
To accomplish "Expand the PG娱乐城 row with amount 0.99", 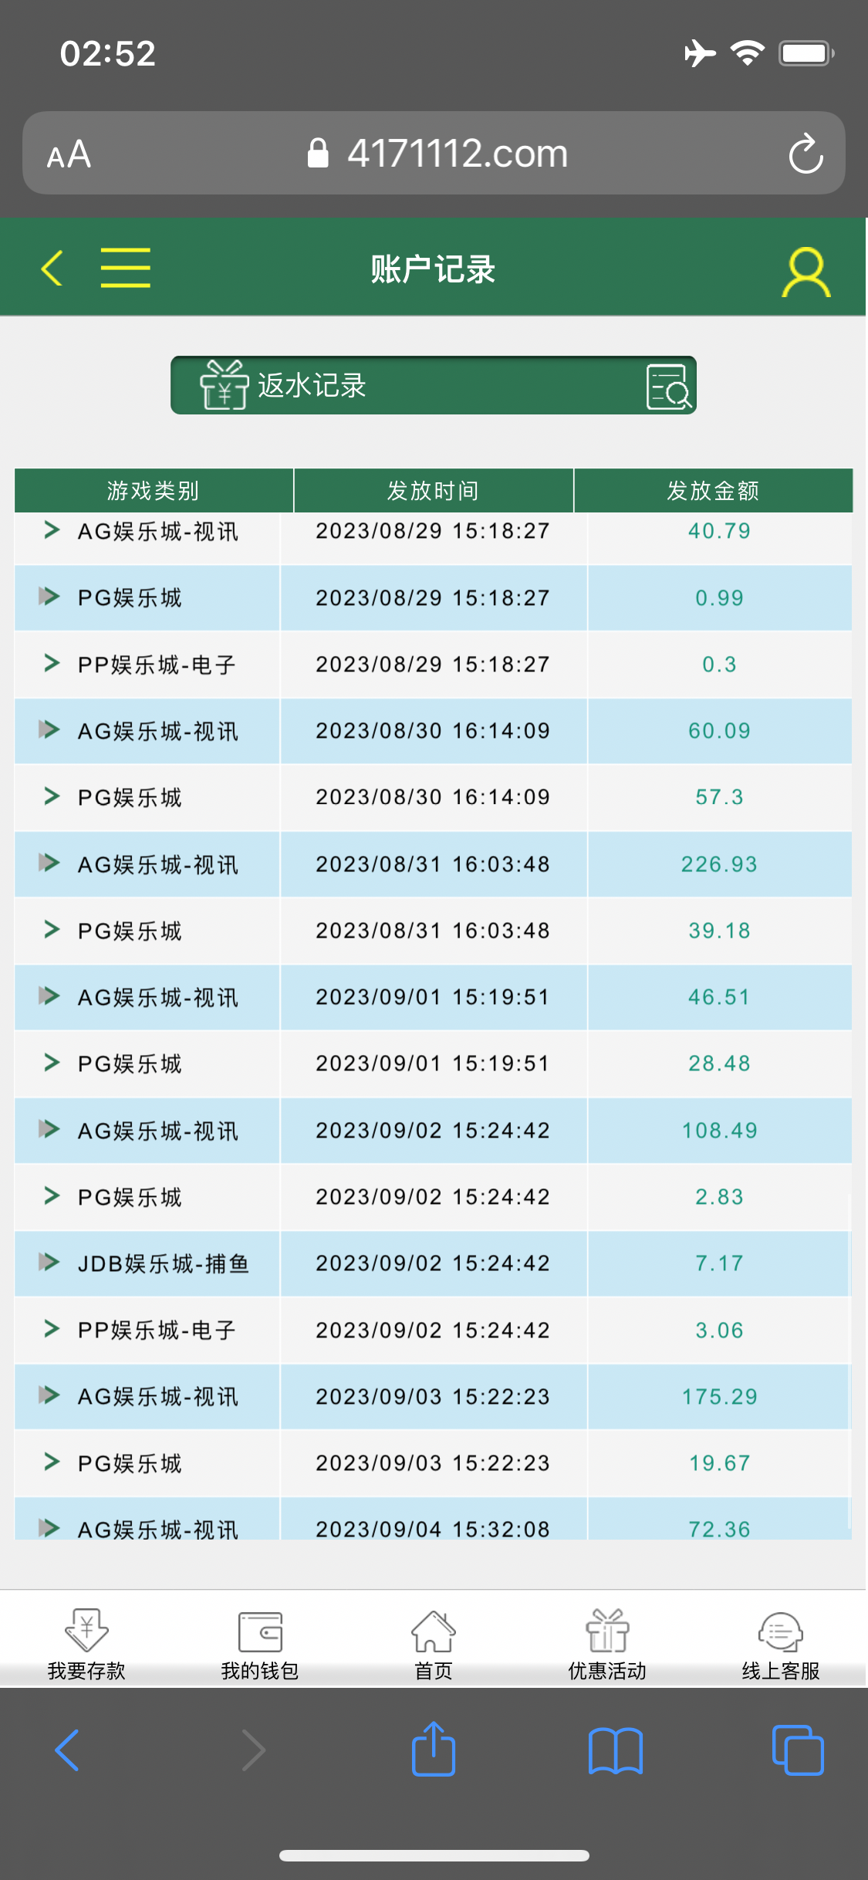I will coord(49,597).
